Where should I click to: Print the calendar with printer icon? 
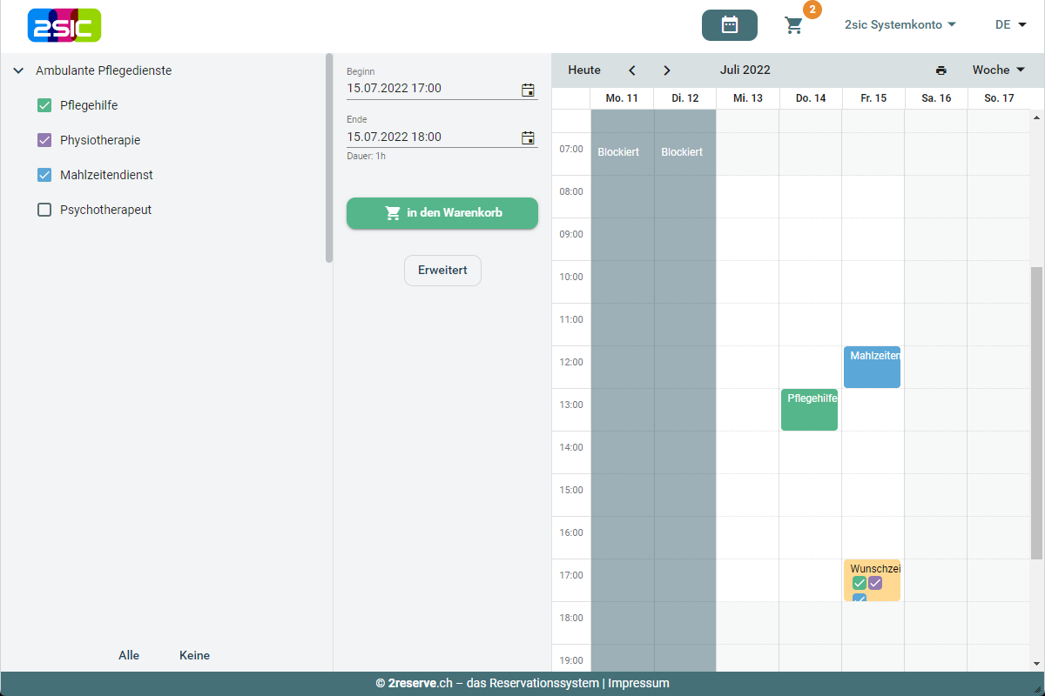pos(940,70)
